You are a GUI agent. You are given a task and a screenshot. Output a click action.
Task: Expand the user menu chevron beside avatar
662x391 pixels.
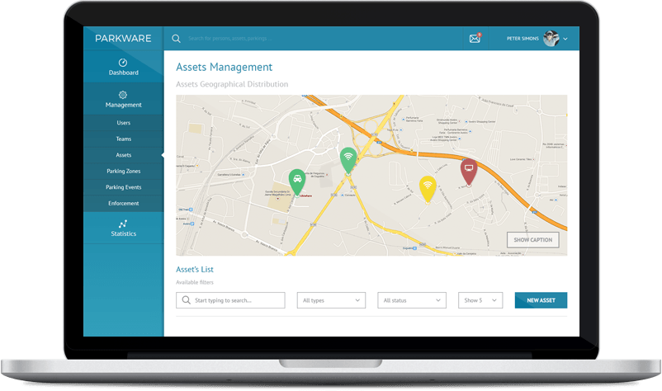coord(565,39)
